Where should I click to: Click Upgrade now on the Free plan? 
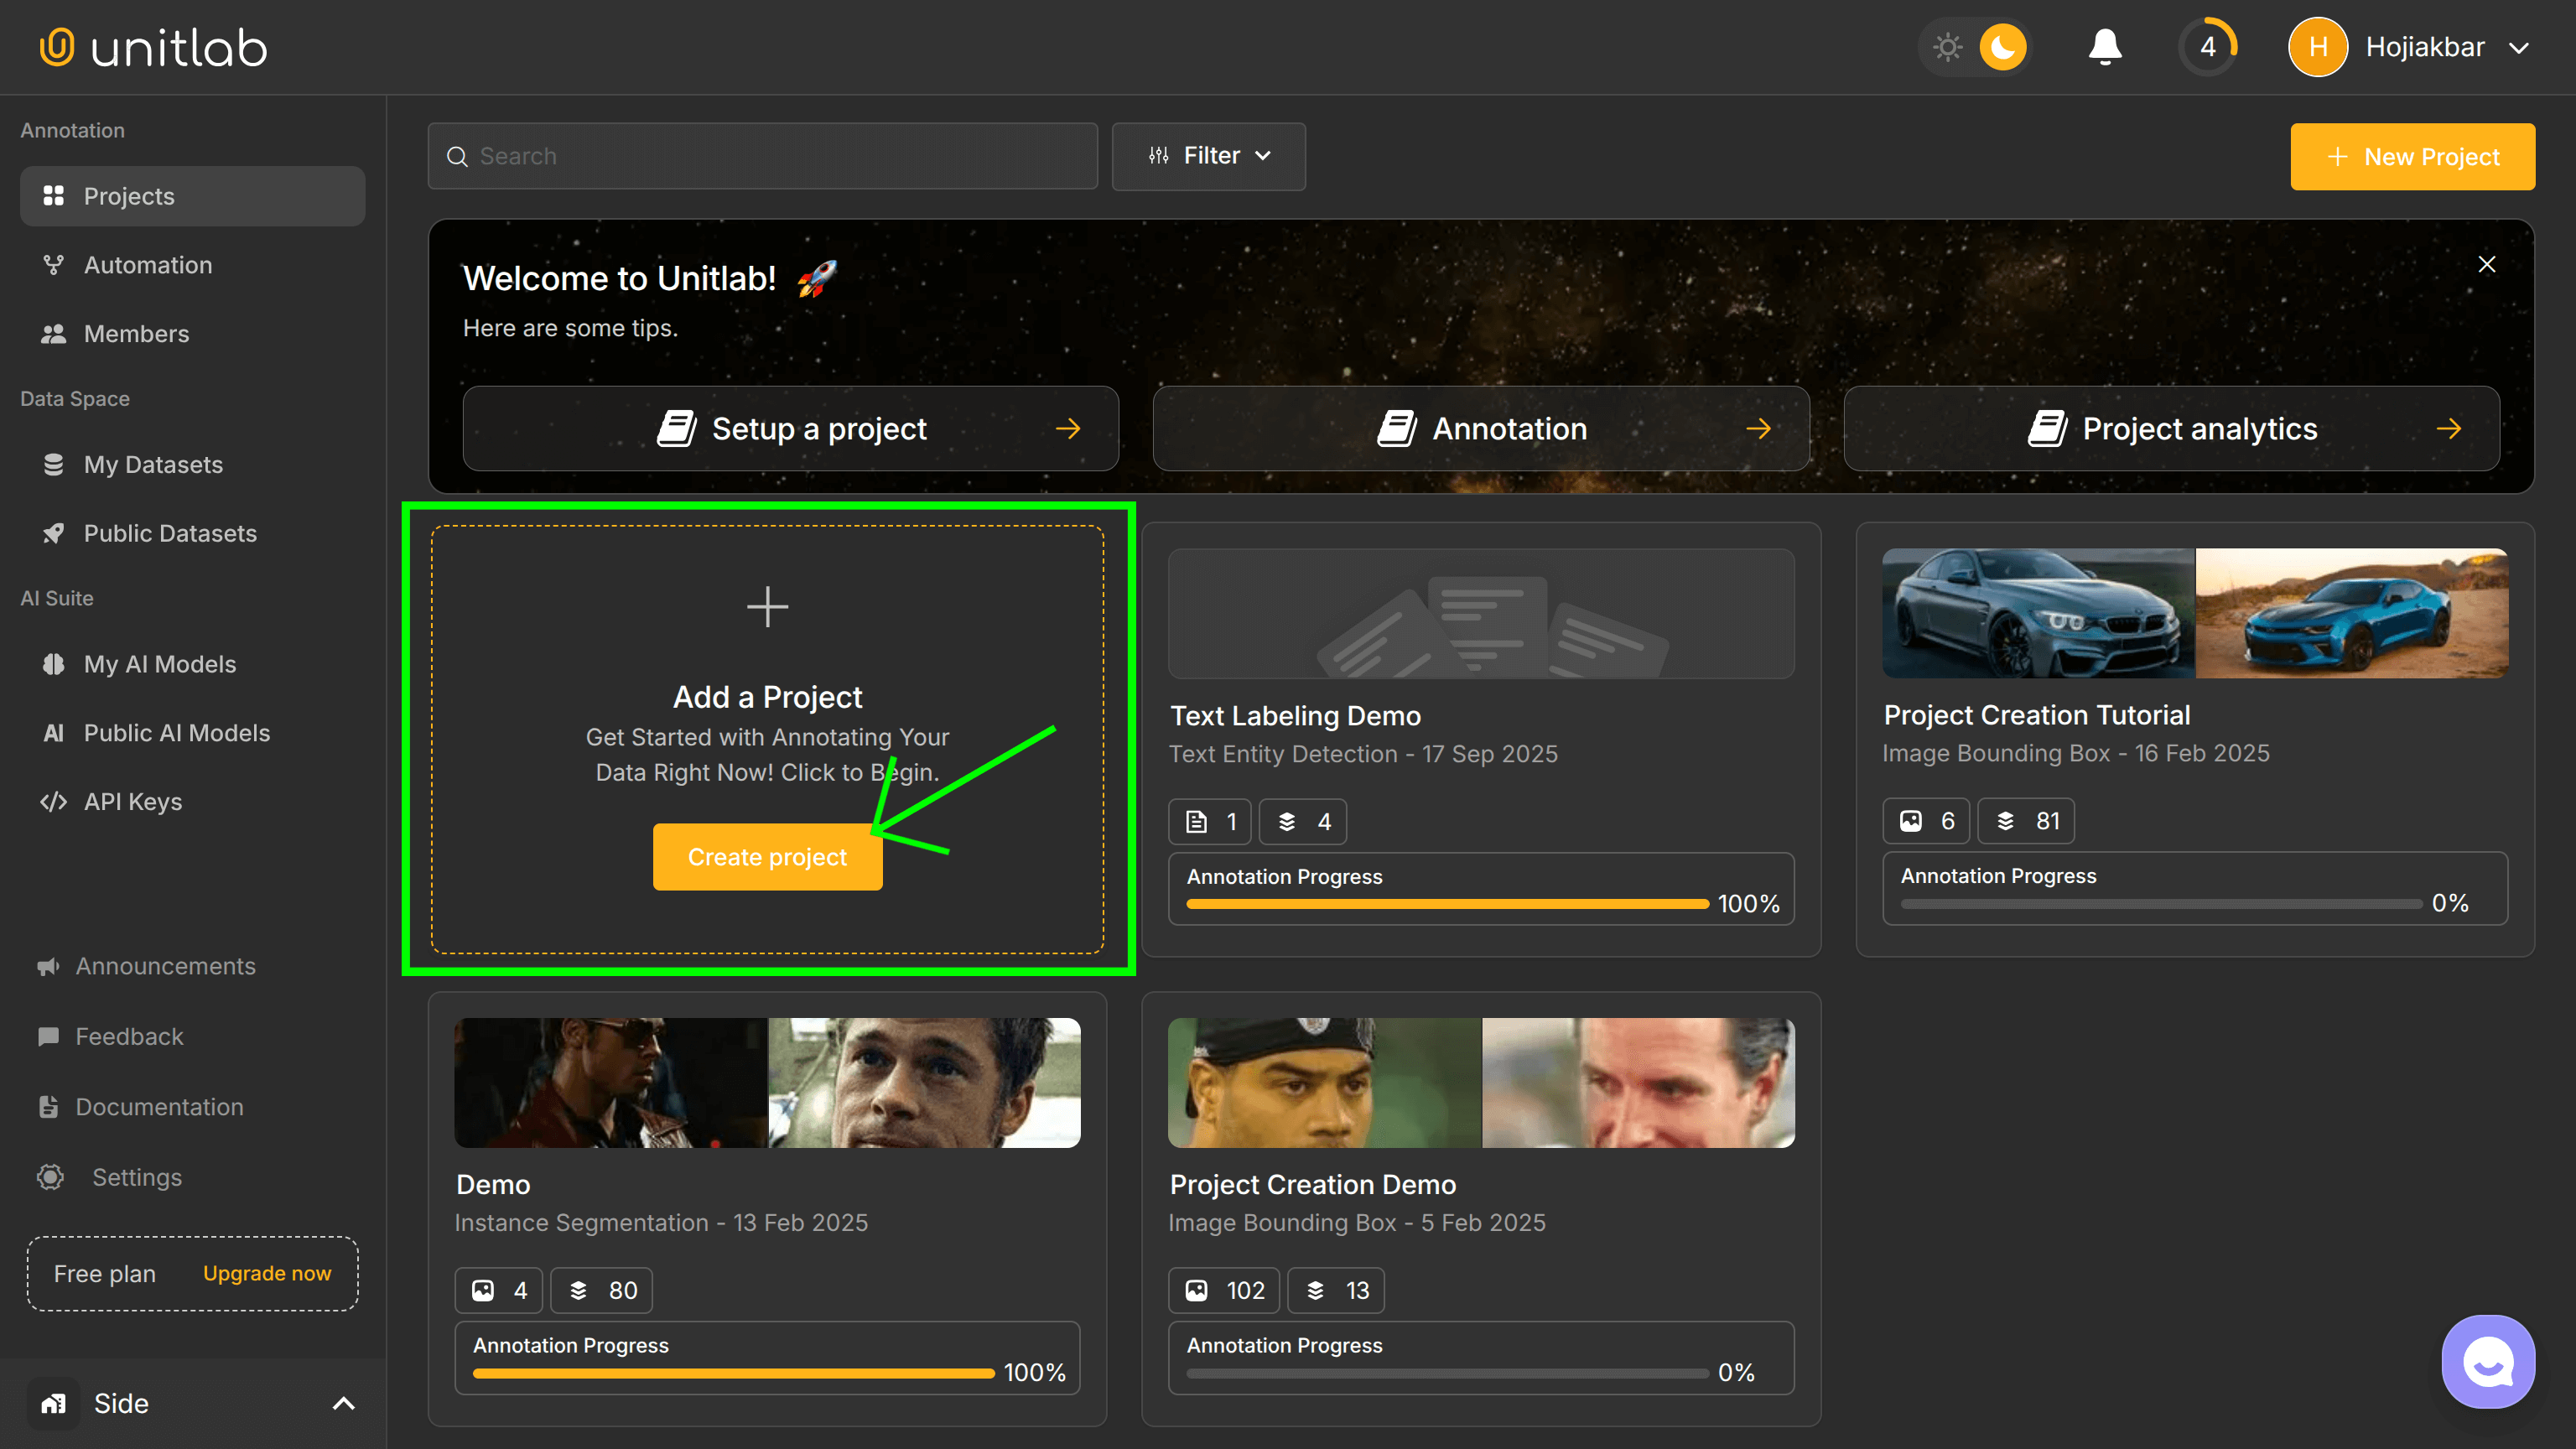click(x=266, y=1273)
